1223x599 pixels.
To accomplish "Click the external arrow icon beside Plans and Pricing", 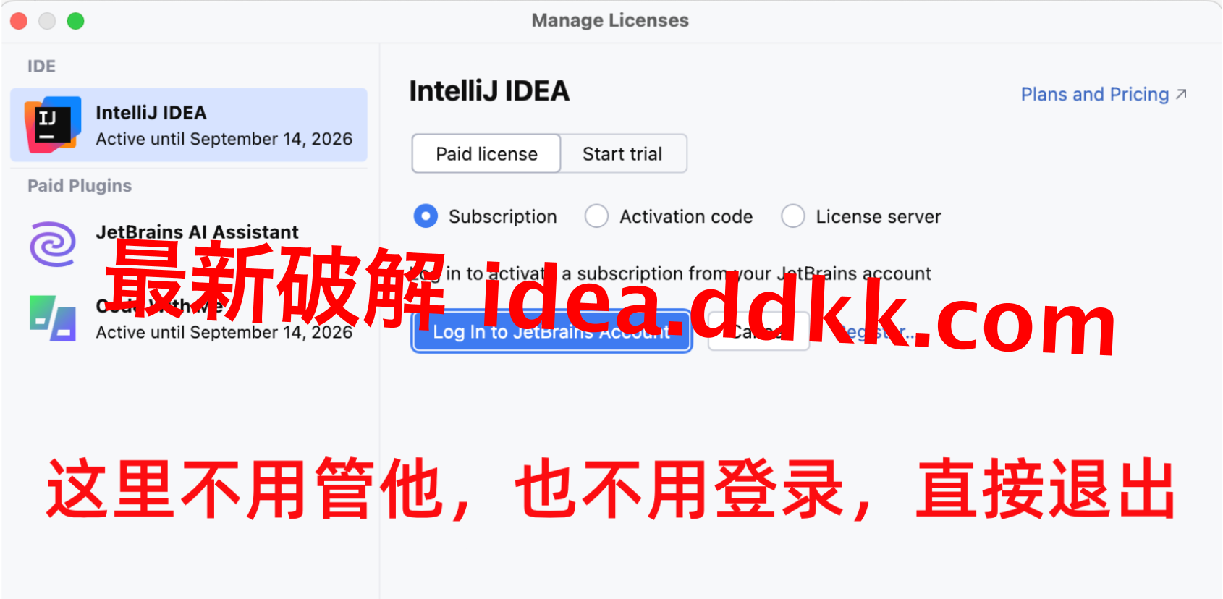I will click(x=1181, y=94).
